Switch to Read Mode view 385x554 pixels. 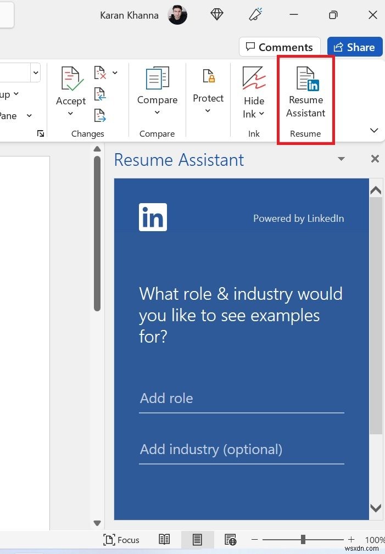[164, 539]
